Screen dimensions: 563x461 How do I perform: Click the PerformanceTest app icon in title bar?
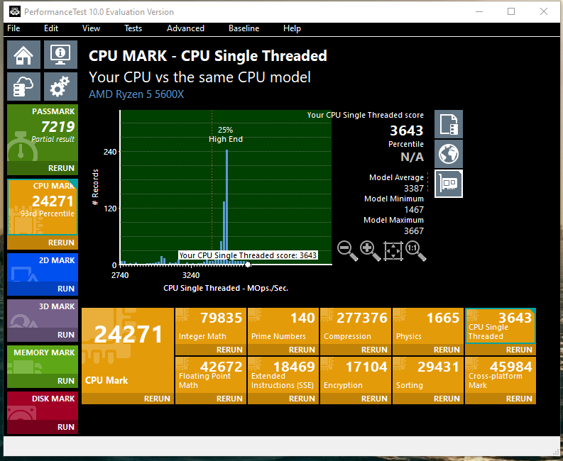point(15,11)
